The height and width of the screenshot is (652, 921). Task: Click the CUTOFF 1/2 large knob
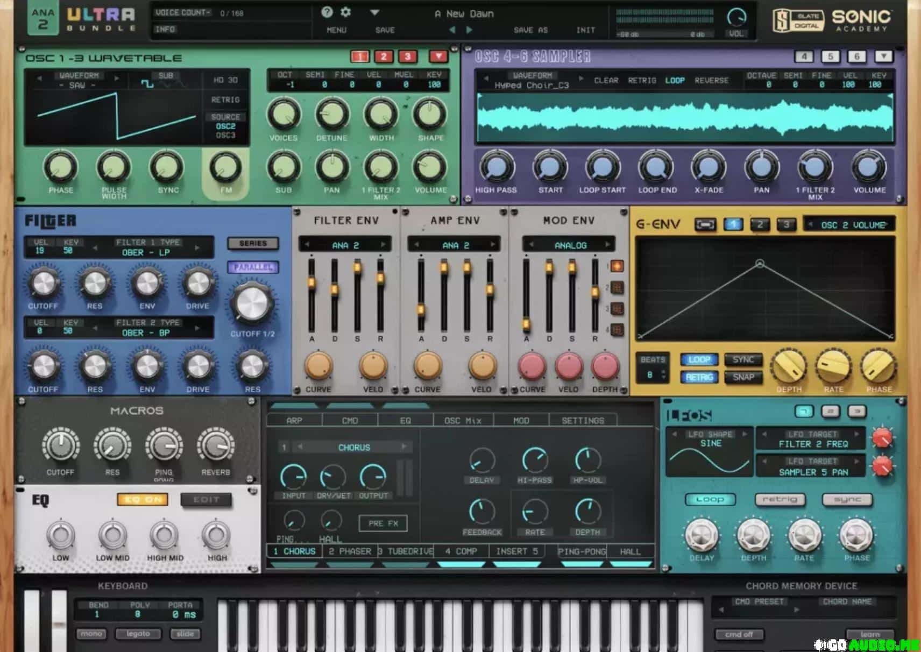252,303
